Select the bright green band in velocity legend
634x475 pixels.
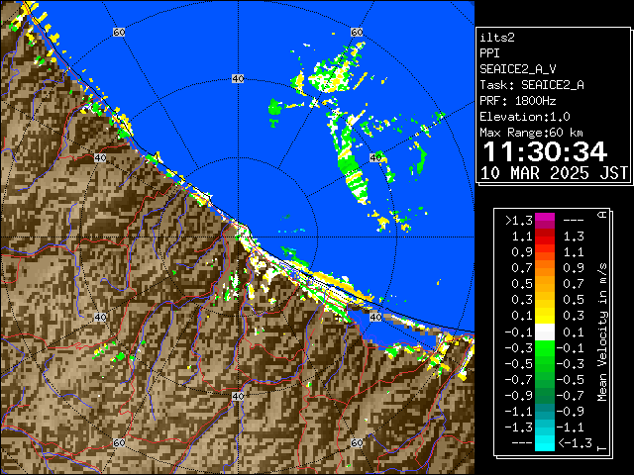click(x=545, y=347)
